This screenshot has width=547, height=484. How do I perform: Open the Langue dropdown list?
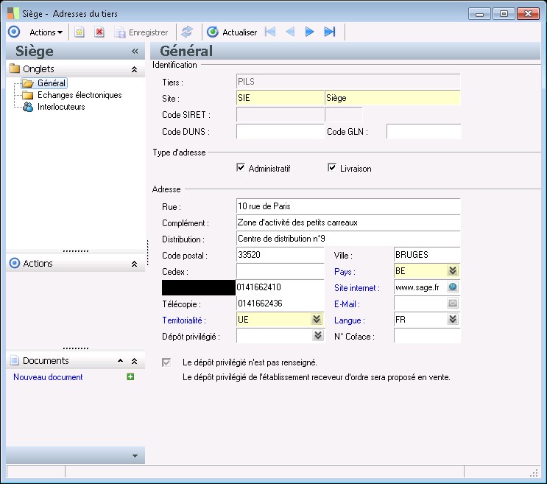(x=453, y=320)
